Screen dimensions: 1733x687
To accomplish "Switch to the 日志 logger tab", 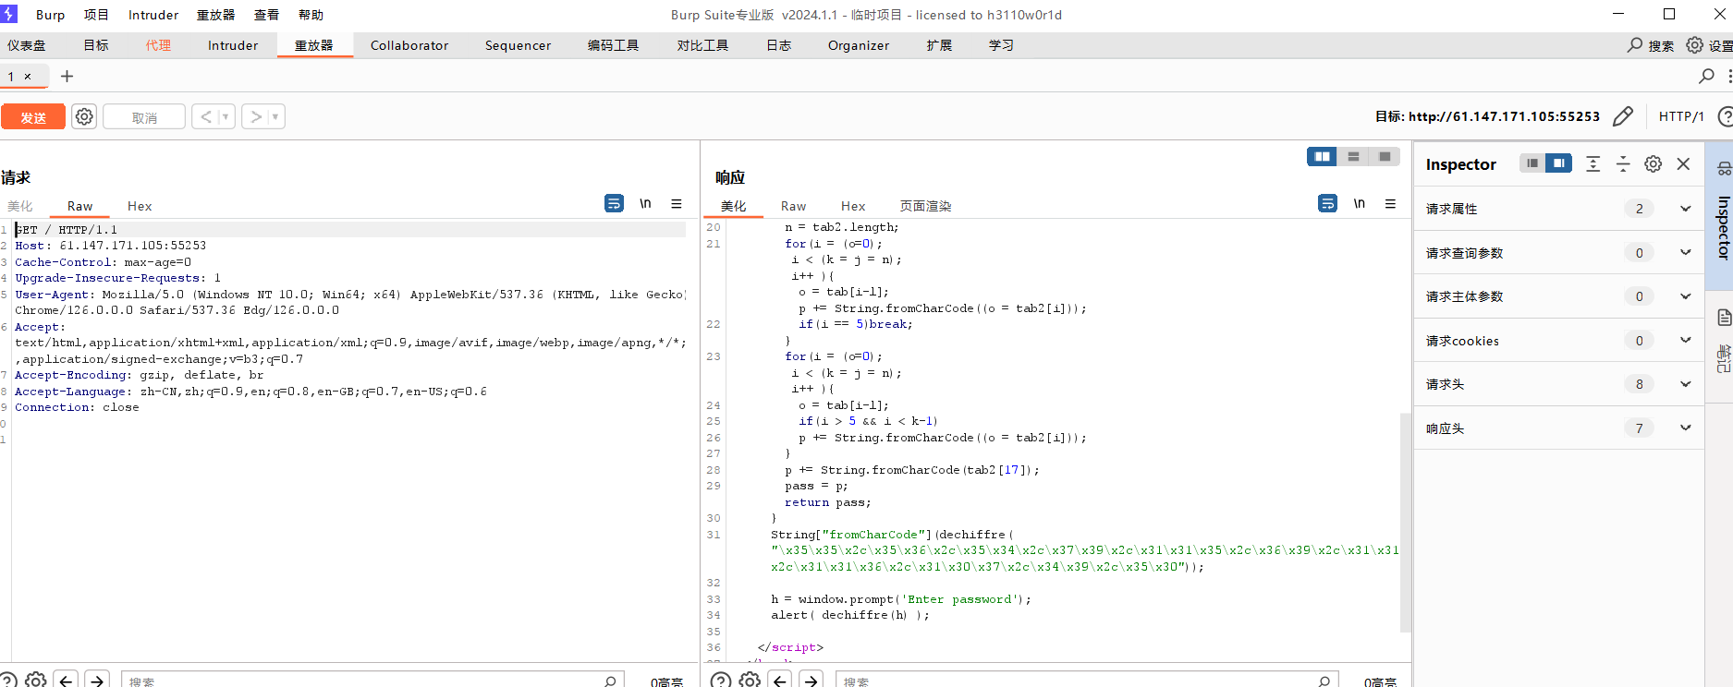I will (779, 45).
